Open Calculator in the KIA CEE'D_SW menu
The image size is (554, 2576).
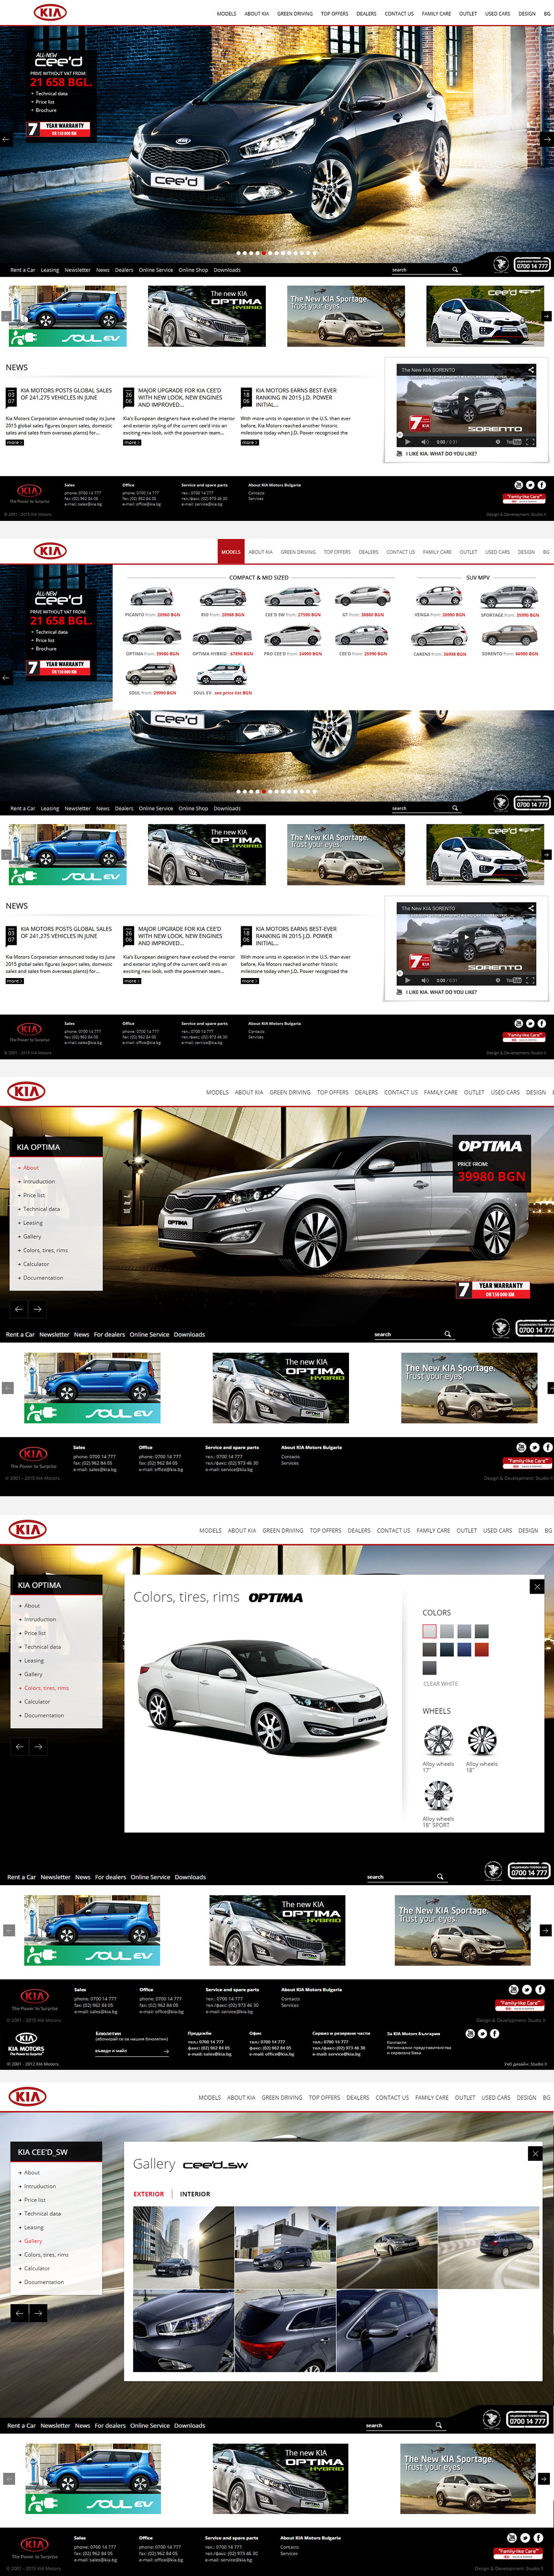pos(37,2268)
